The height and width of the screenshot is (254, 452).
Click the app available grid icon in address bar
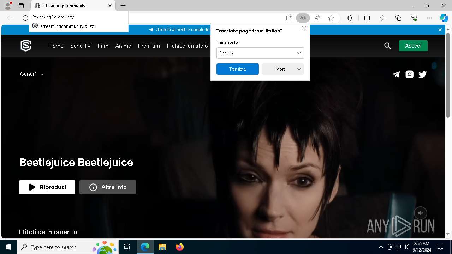click(289, 18)
